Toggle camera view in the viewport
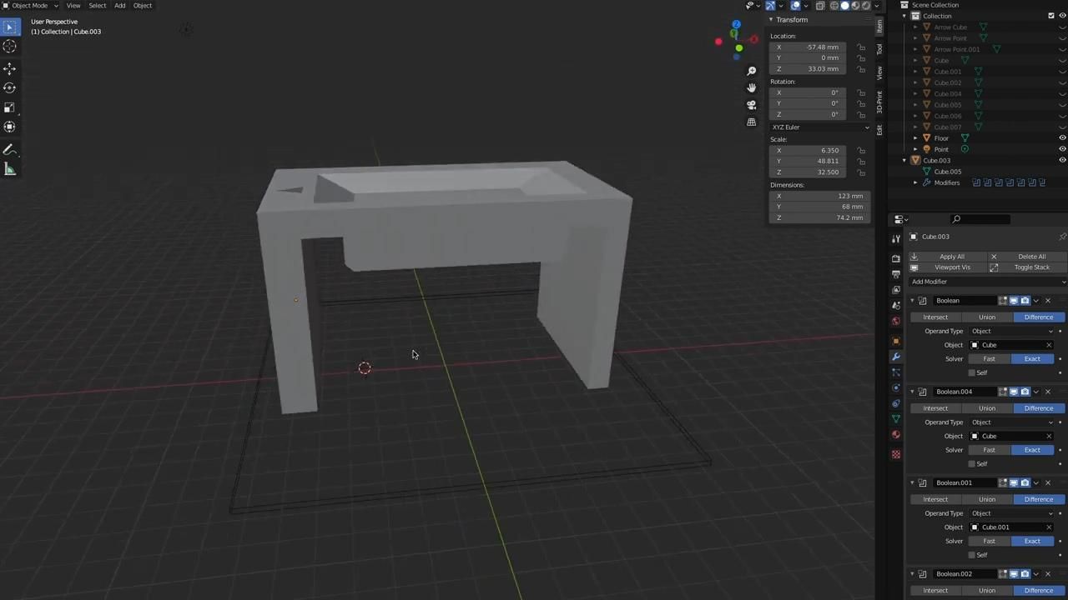Image resolution: width=1068 pixels, height=600 pixels. 751,105
